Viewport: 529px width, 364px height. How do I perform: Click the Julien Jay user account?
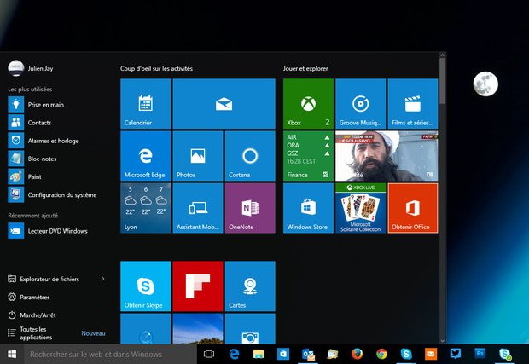pyautogui.click(x=31, y=68)
